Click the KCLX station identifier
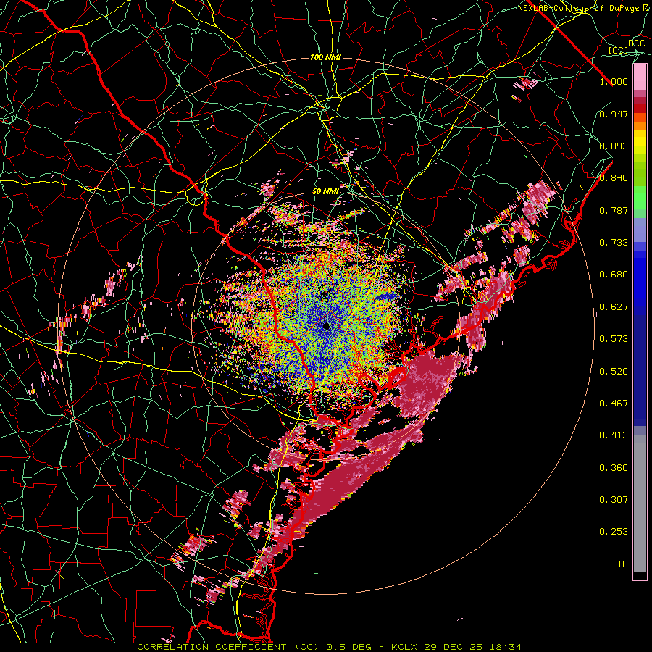Image resolution: width=652 pixels, height=652 pixels. [406, 647]
